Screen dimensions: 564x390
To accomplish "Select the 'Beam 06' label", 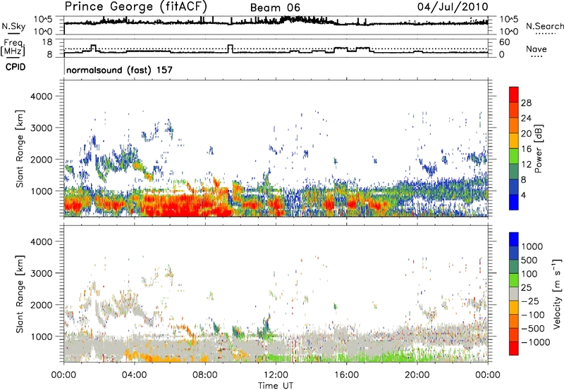I will (275, 8).
